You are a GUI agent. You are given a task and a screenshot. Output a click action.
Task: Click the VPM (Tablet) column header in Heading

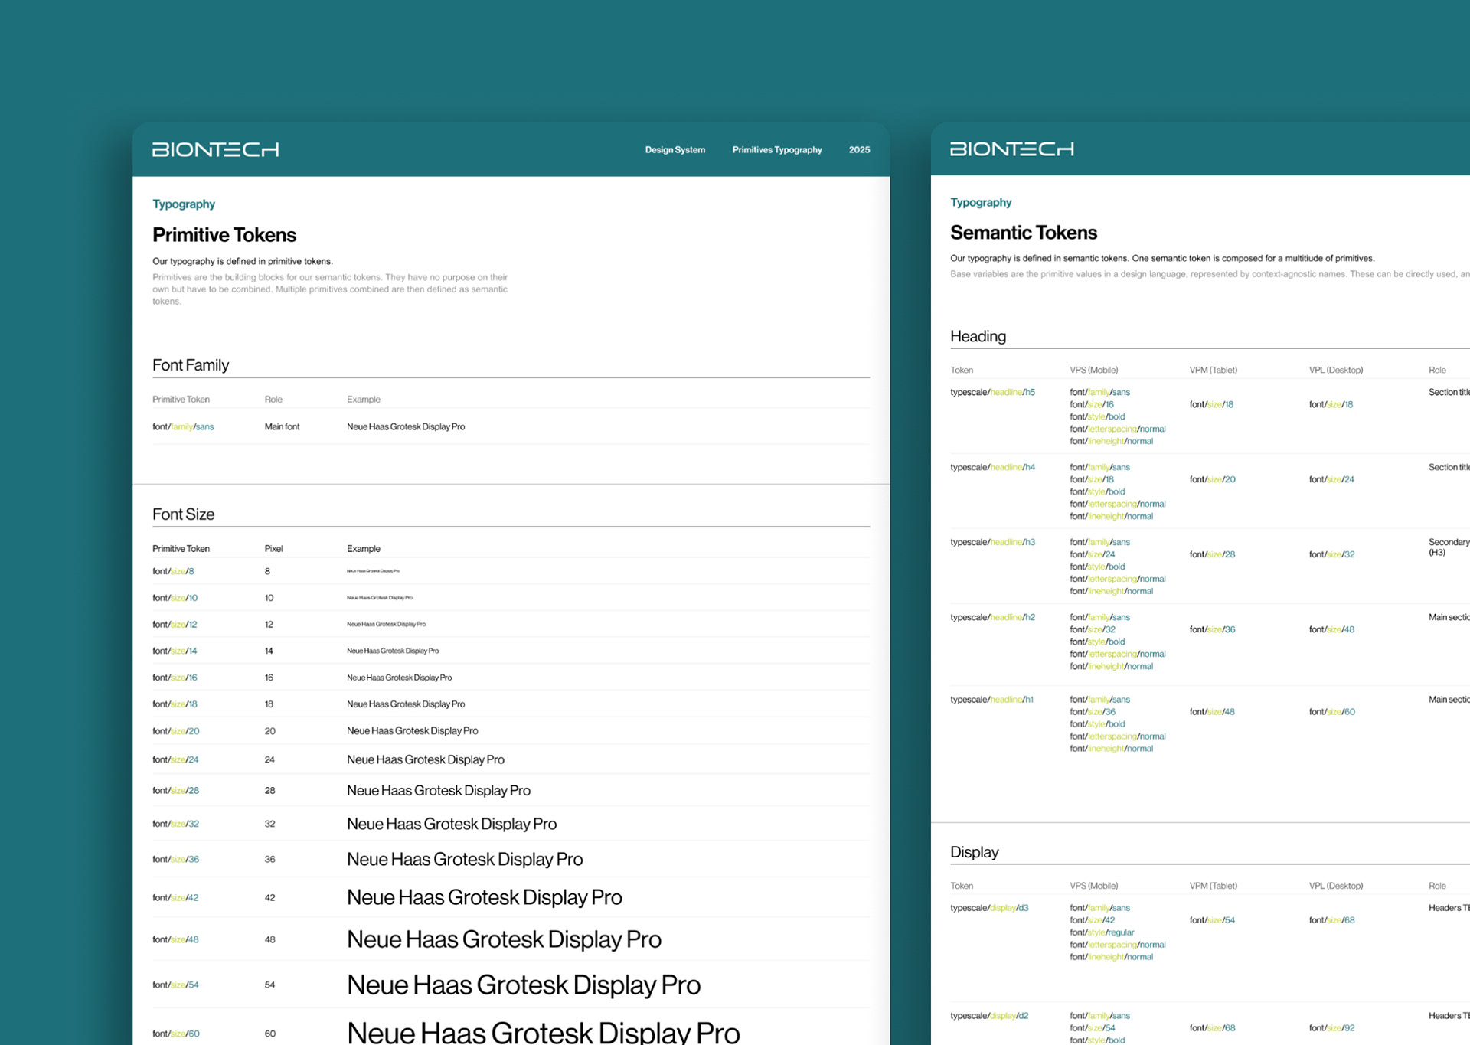click(x=1213, y=371)
